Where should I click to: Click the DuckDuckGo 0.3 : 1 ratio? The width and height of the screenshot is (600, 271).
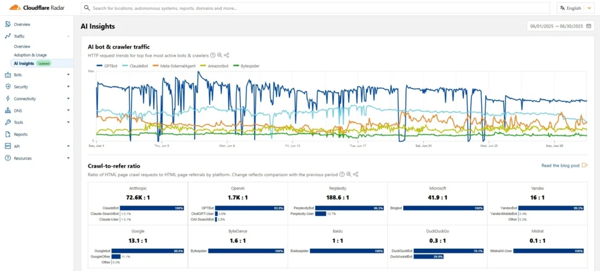coord(437,241)
